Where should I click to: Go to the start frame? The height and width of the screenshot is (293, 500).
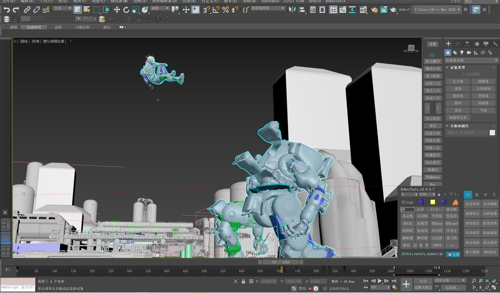(366, 281)
